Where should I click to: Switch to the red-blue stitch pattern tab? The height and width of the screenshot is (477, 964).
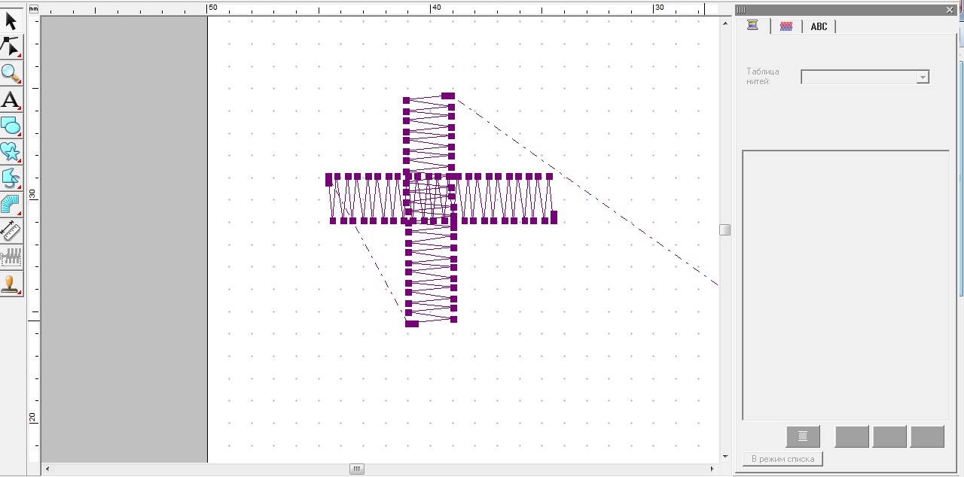tap(786, 26)
